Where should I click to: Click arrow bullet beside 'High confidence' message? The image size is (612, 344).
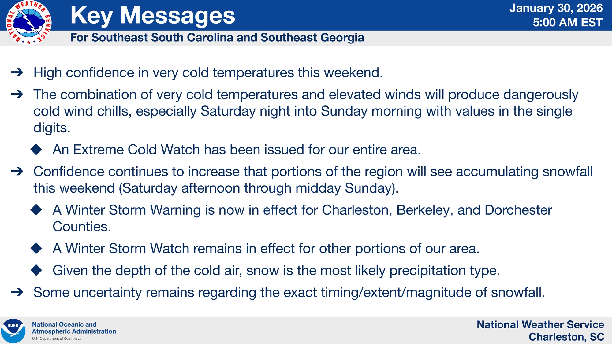pyautogui.click(x=17, y=72)
